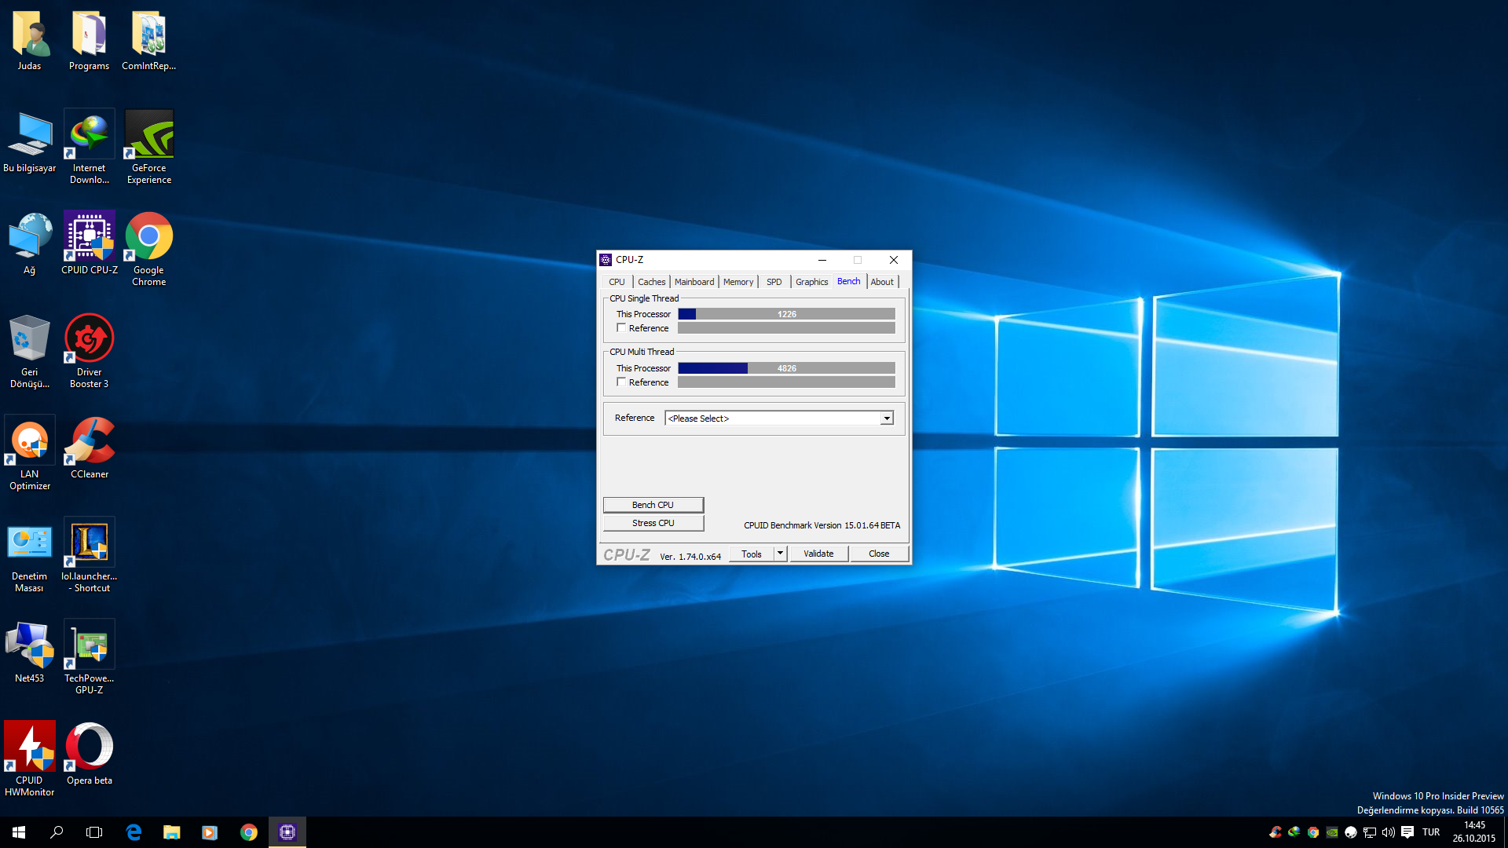The height and width of the screenshot is (848, 1508).
Task: Switch to the About tab
Action: click(x=882, y=282)
